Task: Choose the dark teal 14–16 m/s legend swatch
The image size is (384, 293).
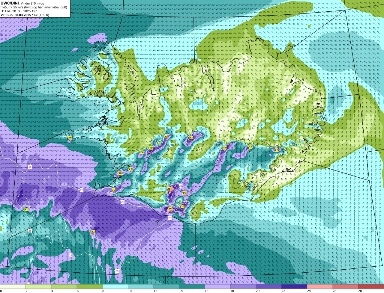Action: pyautogui.click(x=192, y=286)
